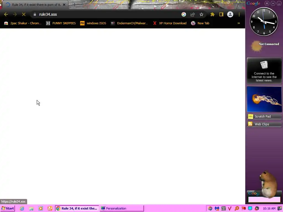Open the Extensions puzzle-piece menu
283x212 pixels.
(213, 14)
